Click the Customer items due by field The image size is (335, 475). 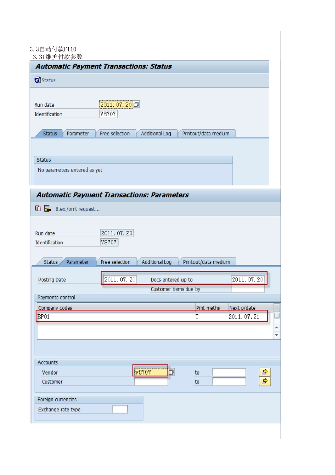[248, 289]
